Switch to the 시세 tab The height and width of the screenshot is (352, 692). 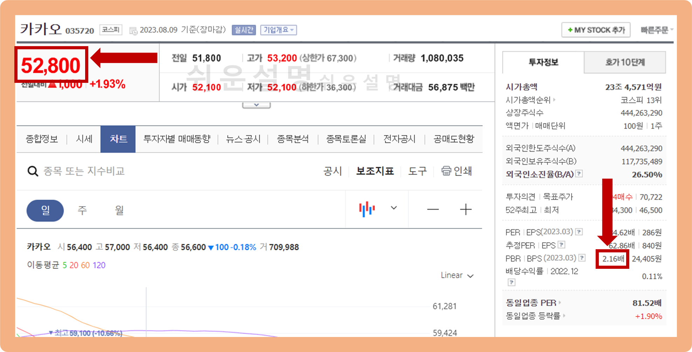[x=84, y=139]
